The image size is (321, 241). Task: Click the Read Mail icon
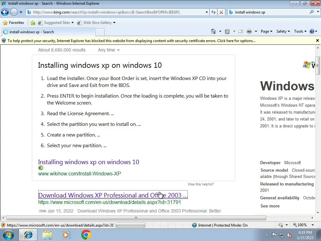point(240,31)
